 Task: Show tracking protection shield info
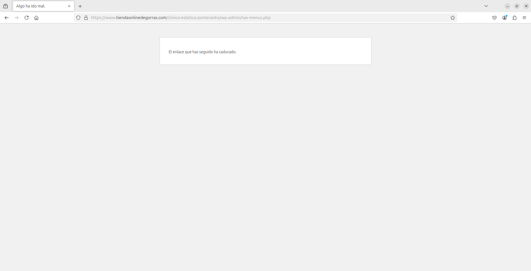click(78, 18)
